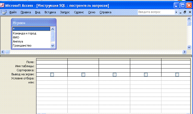This screenshot has height=114, width=193.
Task: Open the Справка menu
Action: (x=105, y=12)
